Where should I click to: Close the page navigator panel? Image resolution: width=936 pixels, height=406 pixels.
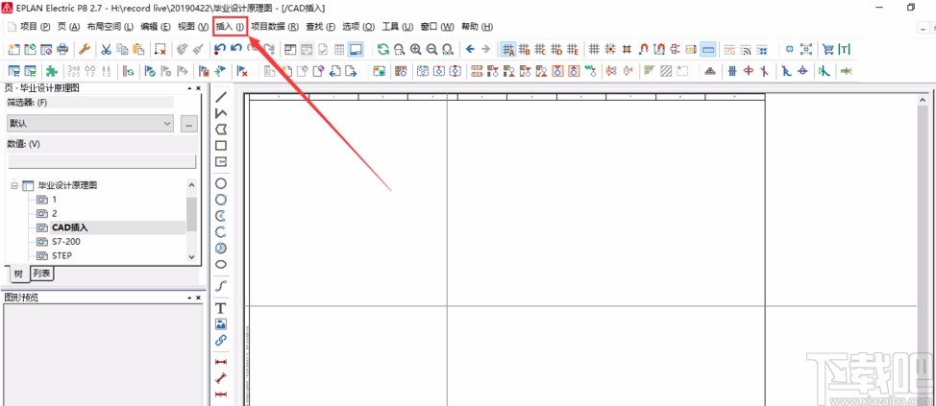(x=198, y=87)
